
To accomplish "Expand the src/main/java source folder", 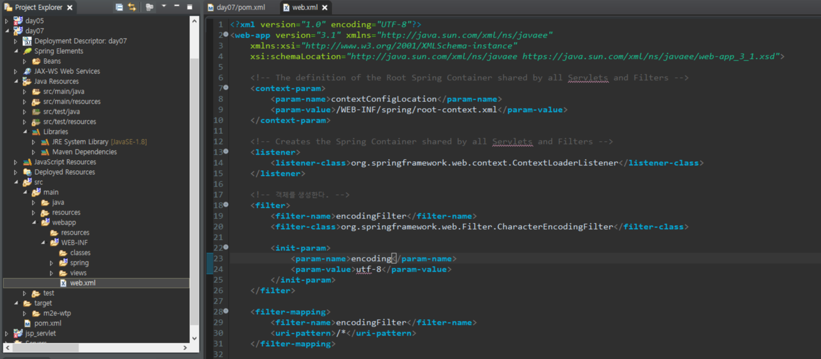I will pos(25,91).
